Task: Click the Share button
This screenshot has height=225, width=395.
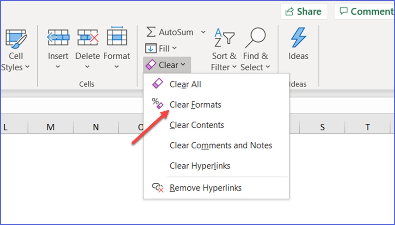Action: point(304,11)
